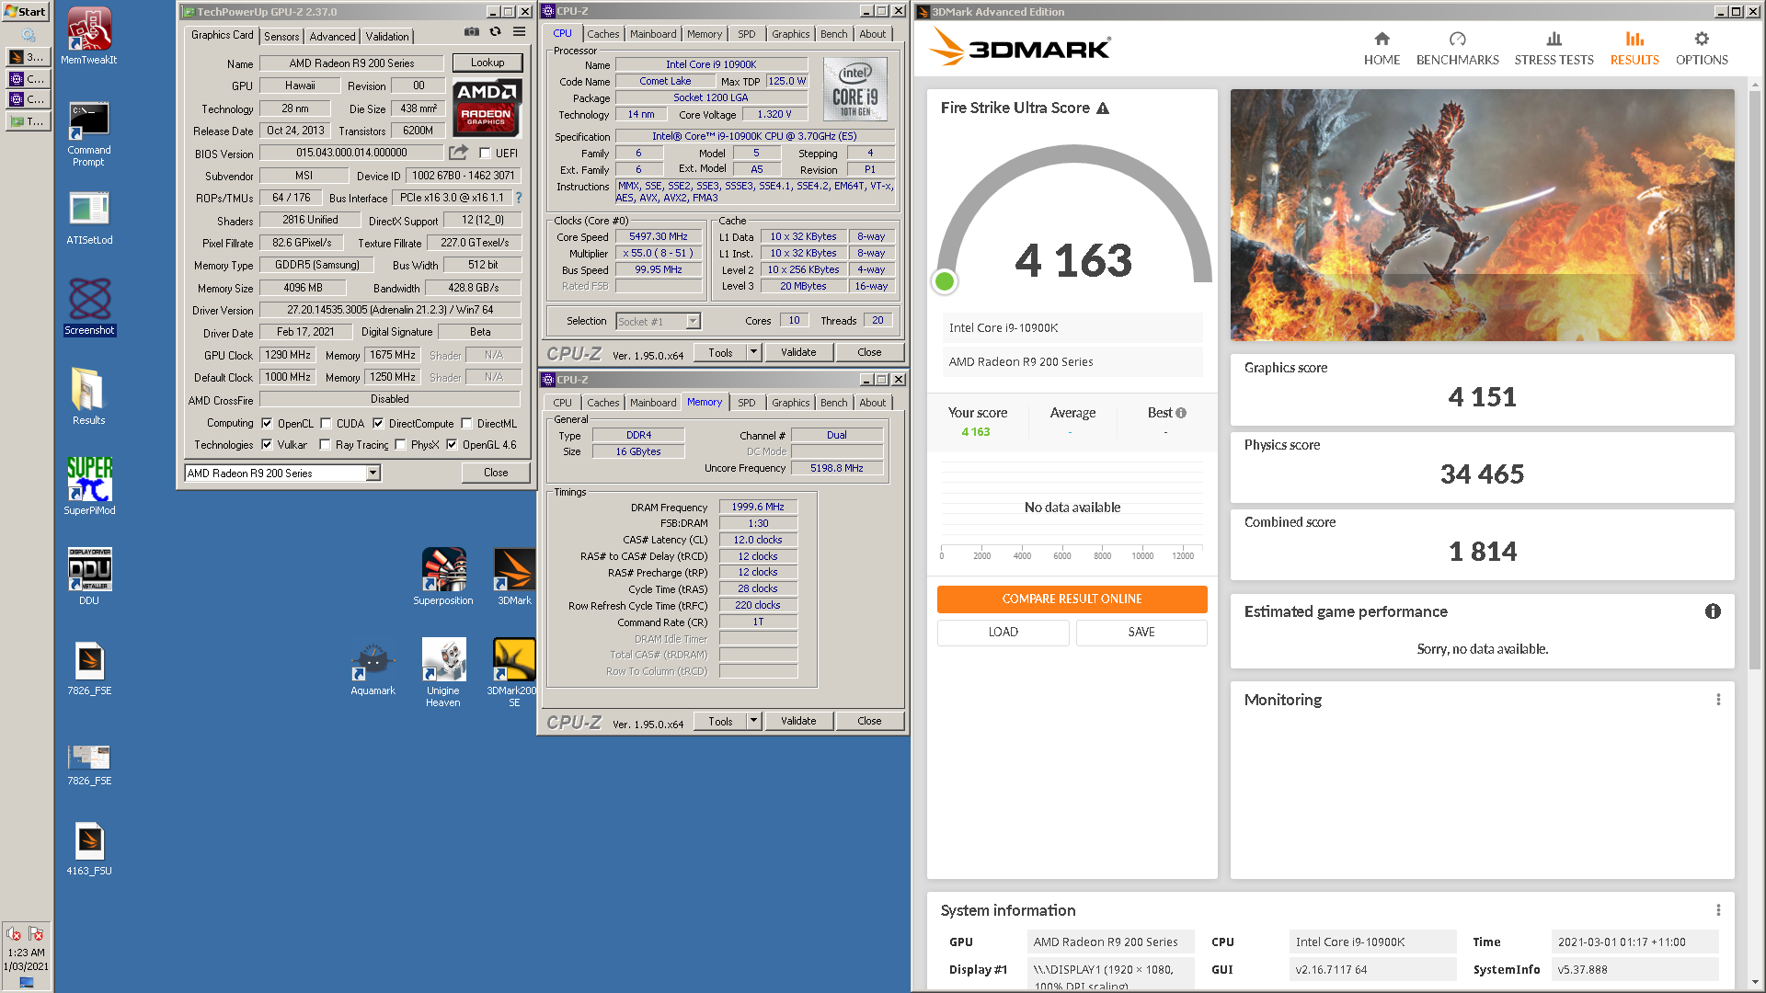Click the BIOS export share icon in GPU-Z
The image size is (1766, 993).
tap(458, 153)
